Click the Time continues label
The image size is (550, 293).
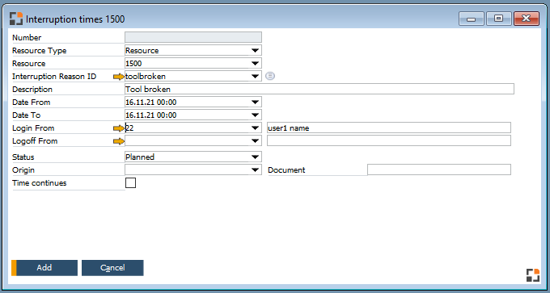click(x=40, y=182)
